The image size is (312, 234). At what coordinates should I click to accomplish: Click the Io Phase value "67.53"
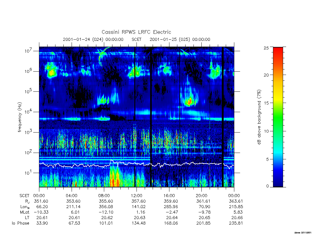coord(74,223)
